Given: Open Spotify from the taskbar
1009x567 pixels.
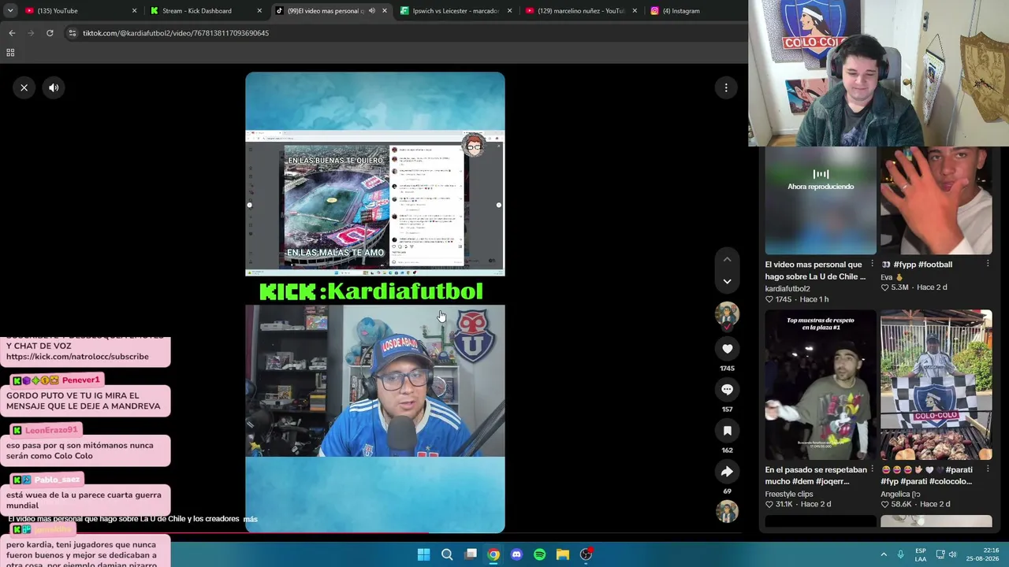Looking at the screenshot, I should [539, 554].
